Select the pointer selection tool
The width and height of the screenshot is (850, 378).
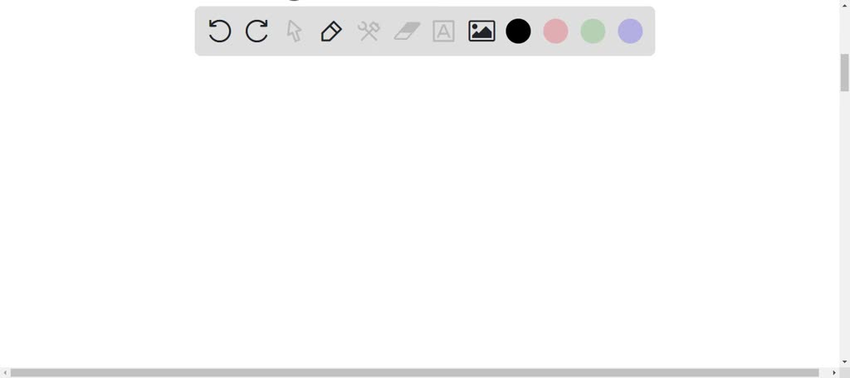point(294,31)
